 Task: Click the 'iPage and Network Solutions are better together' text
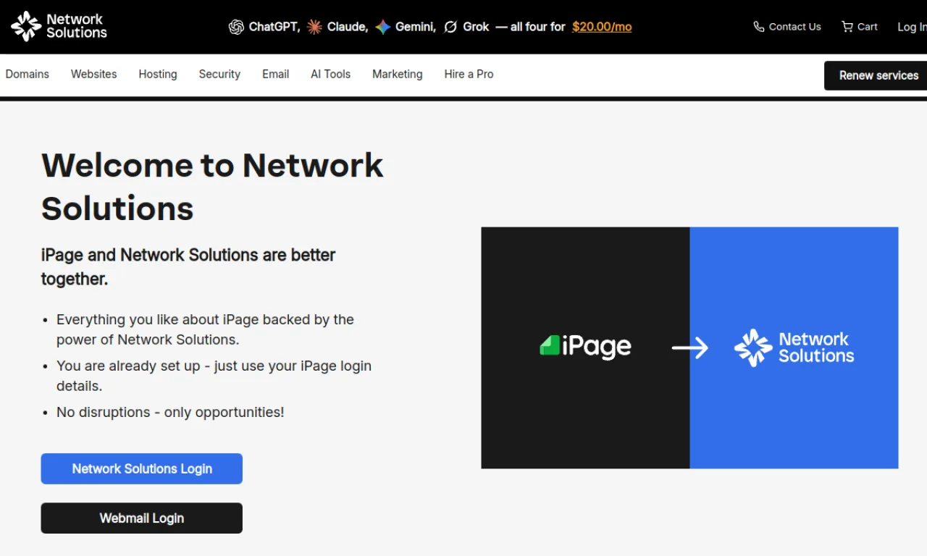pos(188,266)
